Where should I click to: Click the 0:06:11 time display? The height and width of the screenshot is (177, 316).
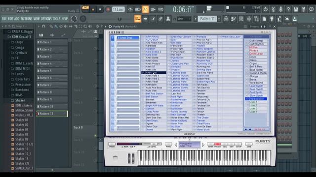coord(183,9)
